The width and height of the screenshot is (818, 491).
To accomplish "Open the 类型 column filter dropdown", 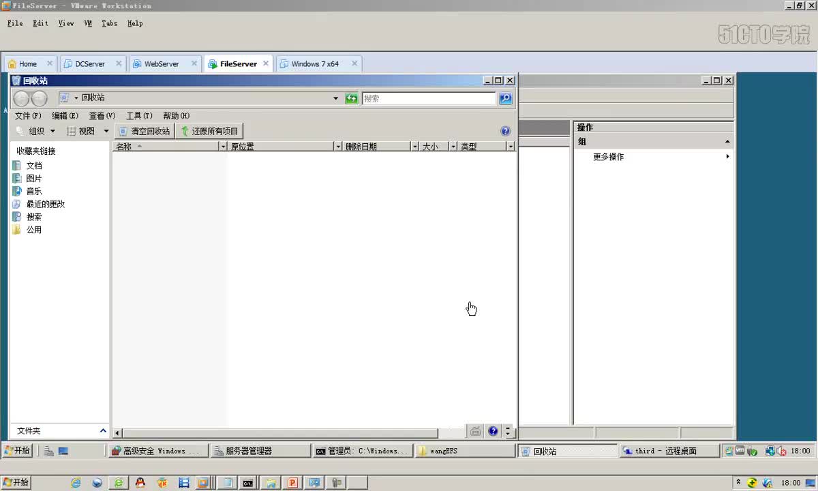I will [510, 147].
